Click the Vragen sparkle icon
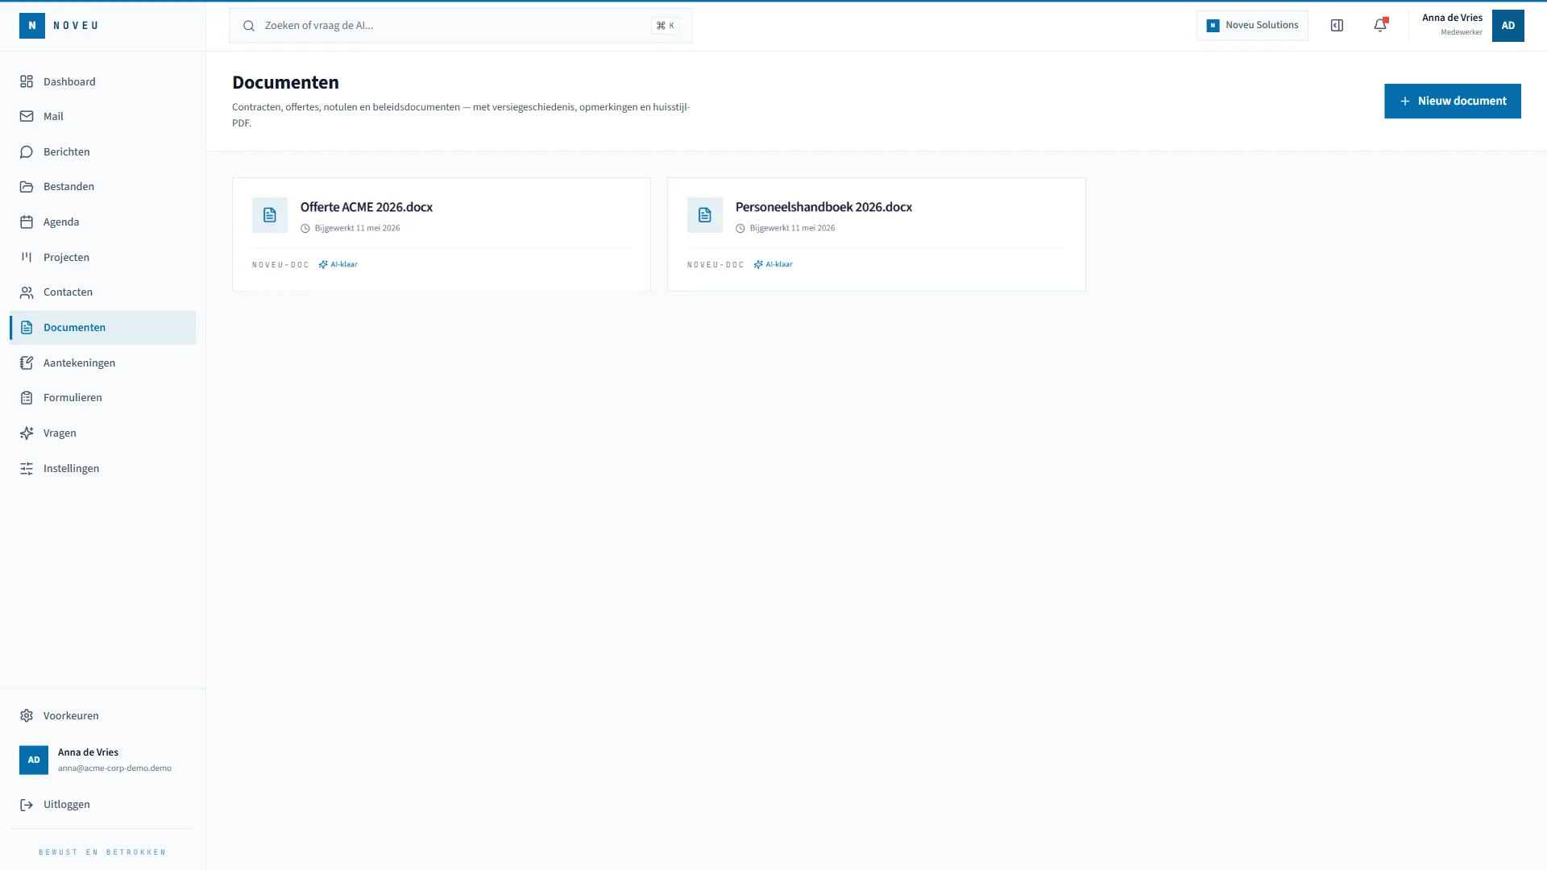The height and width of the screenshot is (870, 1547). pyautogui.click(x=27, y=433)
